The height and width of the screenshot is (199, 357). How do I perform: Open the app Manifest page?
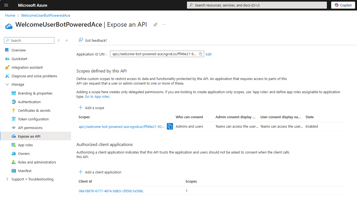click(24, 170)
